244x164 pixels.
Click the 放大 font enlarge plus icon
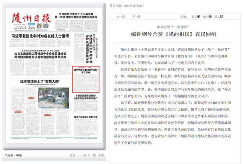(x=199, y=16)
